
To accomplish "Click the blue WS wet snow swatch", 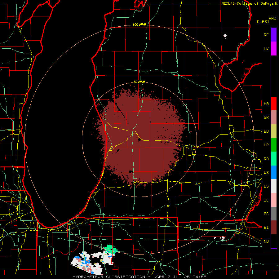I will (274, 172).
